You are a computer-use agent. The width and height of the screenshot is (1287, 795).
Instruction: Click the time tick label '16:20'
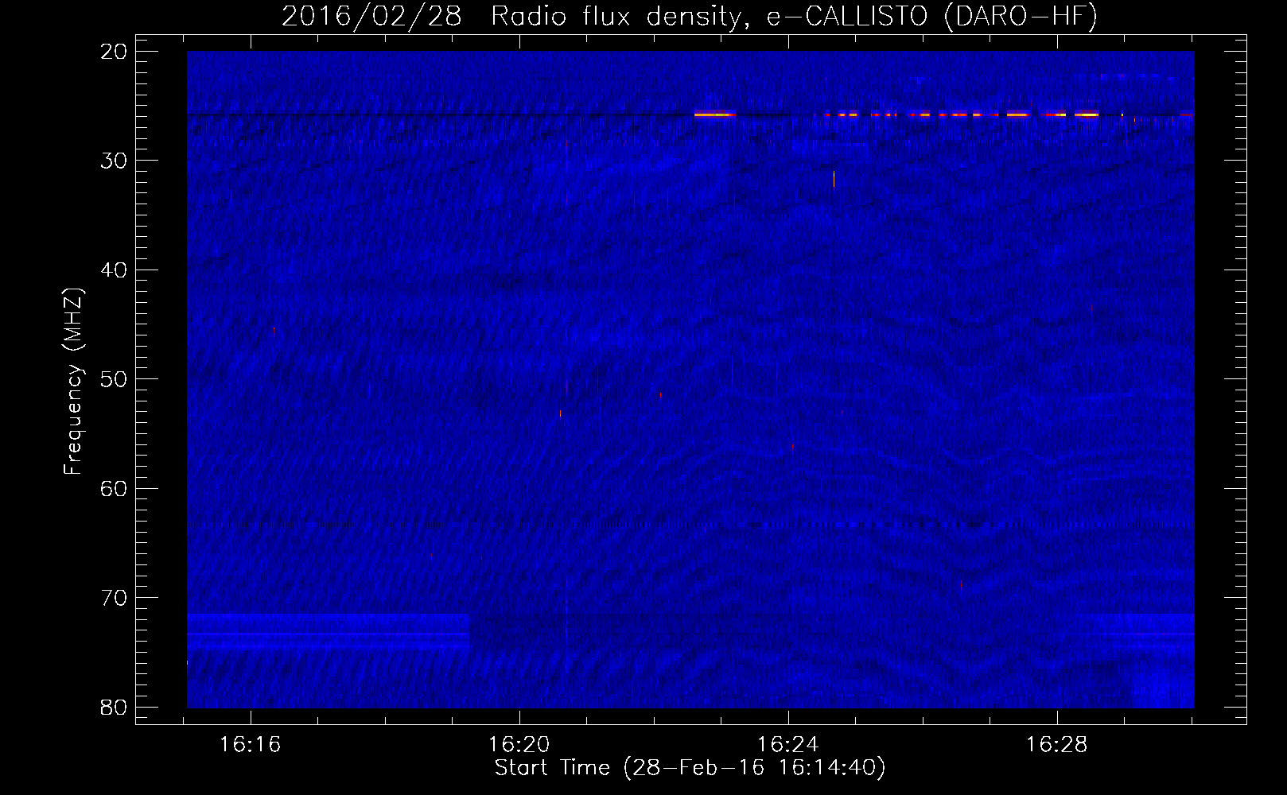click(x=519, y=745)
